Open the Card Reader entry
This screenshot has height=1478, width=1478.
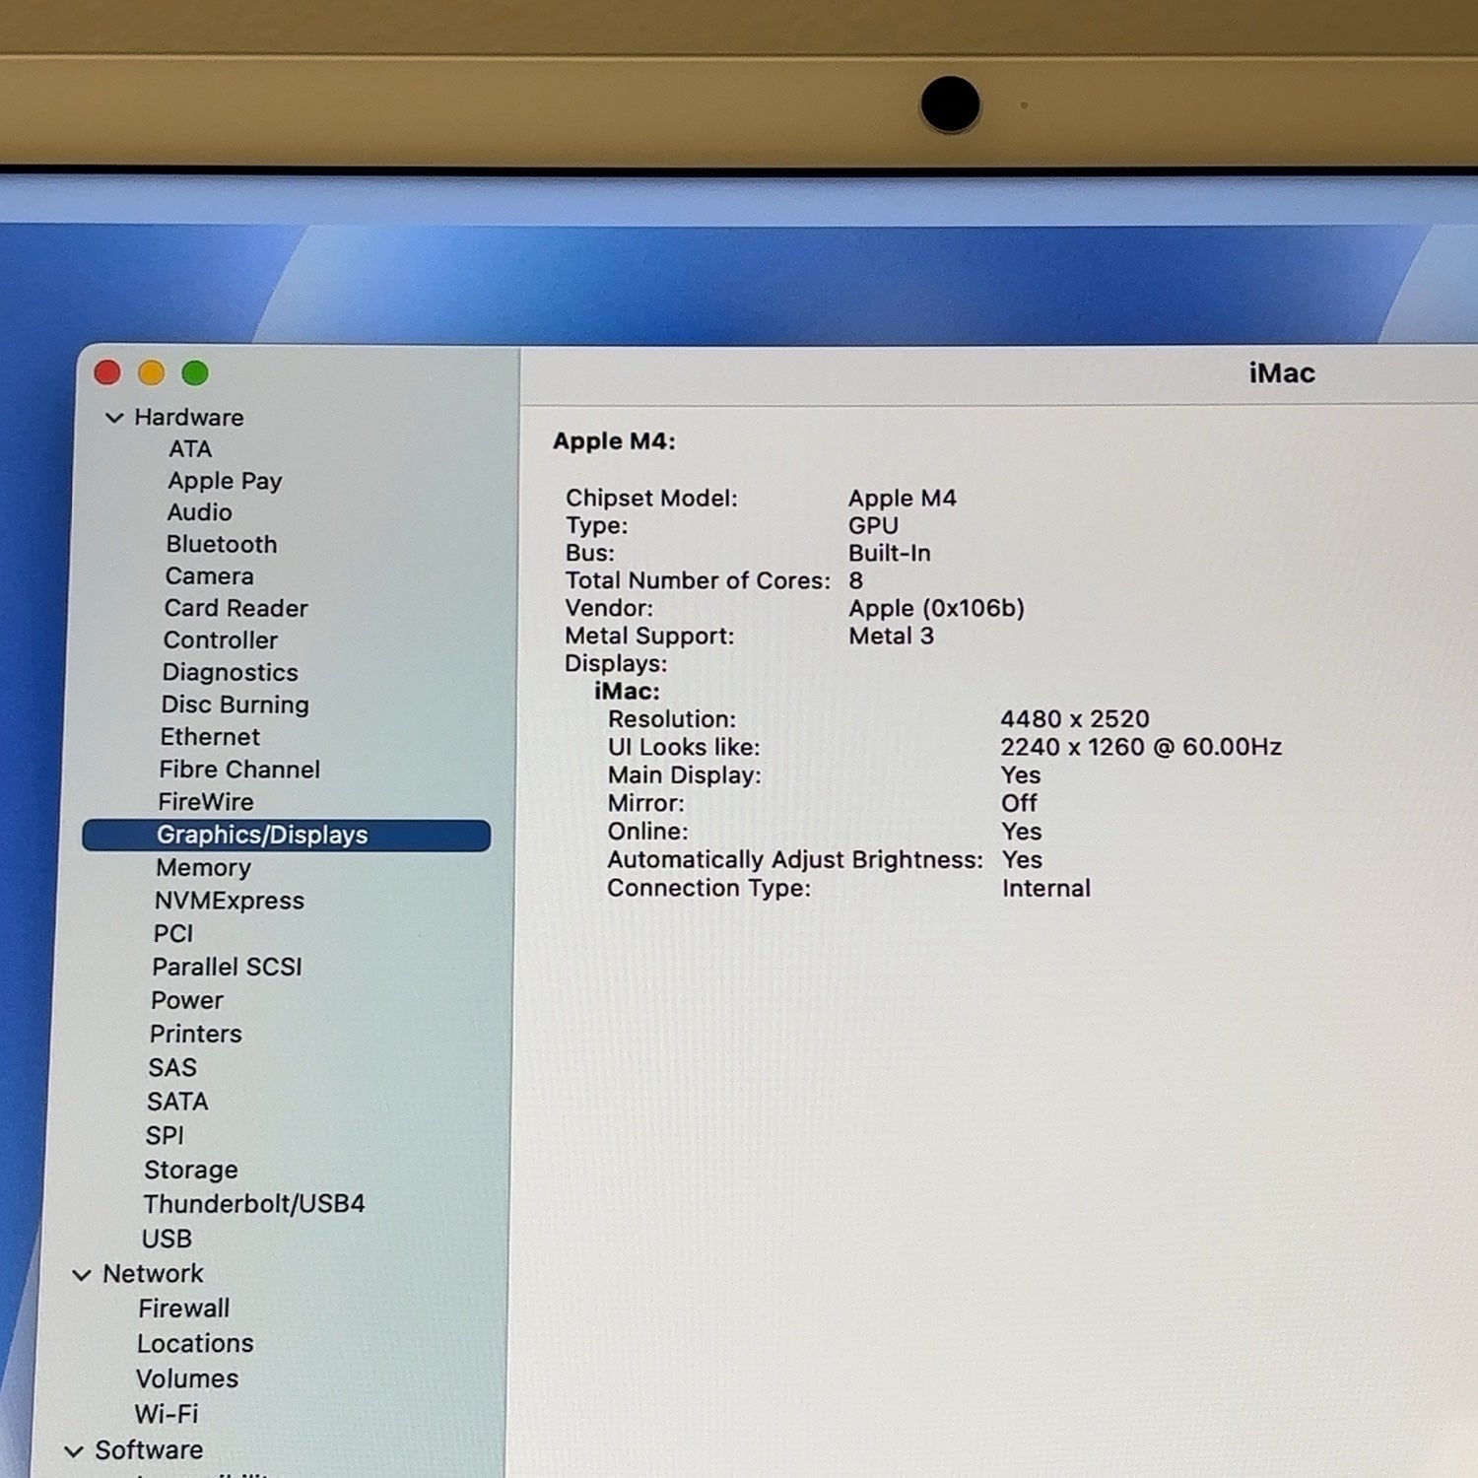coord(236,608)
